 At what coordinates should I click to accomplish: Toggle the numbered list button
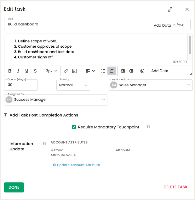112,71
